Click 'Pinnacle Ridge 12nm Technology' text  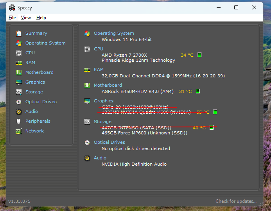click(x=138, y=60)
